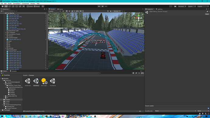Open the AssetBundle None dropdown
Screen dimensions: 210x118
(176, 111)
